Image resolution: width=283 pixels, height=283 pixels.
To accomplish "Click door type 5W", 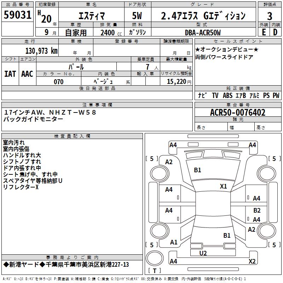I will (137, 16).
